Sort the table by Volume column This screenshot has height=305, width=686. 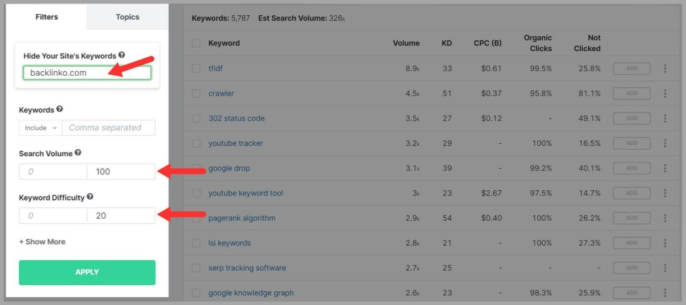point(406,43)
